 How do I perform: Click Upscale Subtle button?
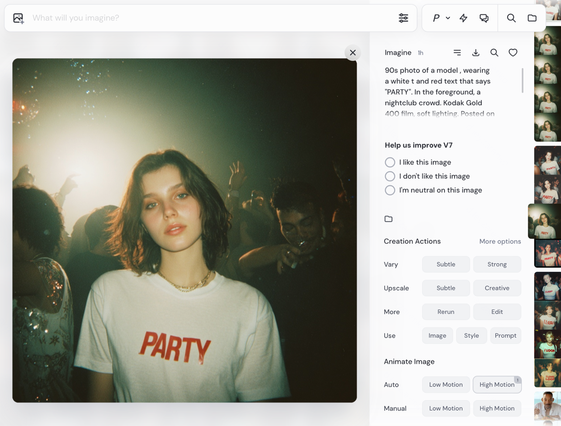[446, 288]
